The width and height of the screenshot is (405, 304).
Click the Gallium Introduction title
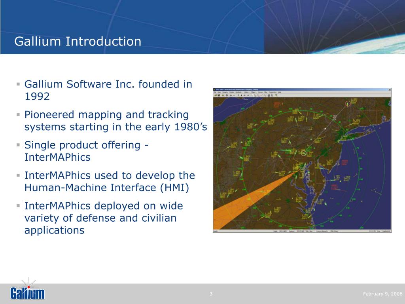tap(78, 41)
